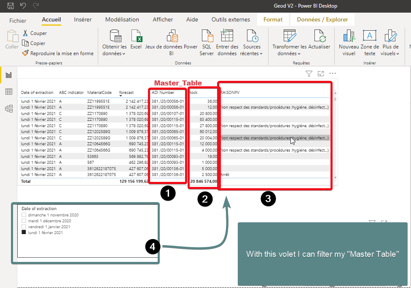Image resolution: width=411 pixels, height=288 pixels.
Task: Import data from Excel
Action: point(136,39)
